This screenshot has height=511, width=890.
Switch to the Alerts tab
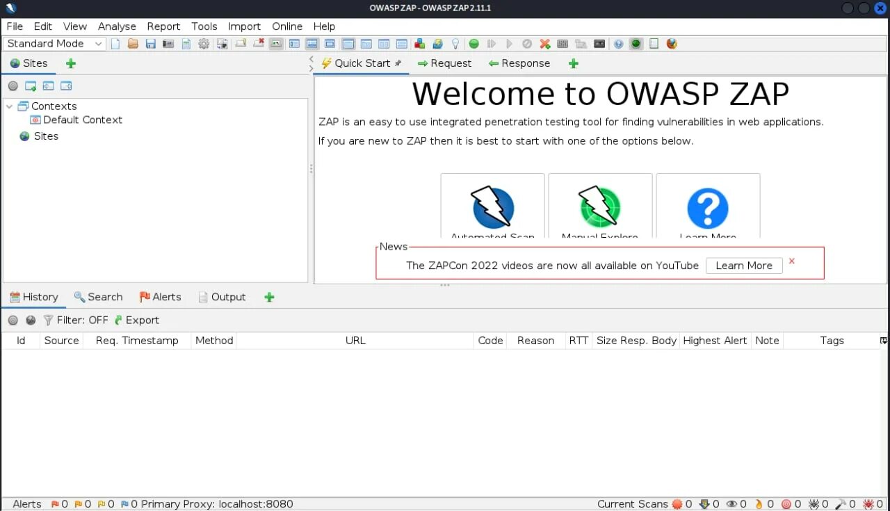coord(160,297)
